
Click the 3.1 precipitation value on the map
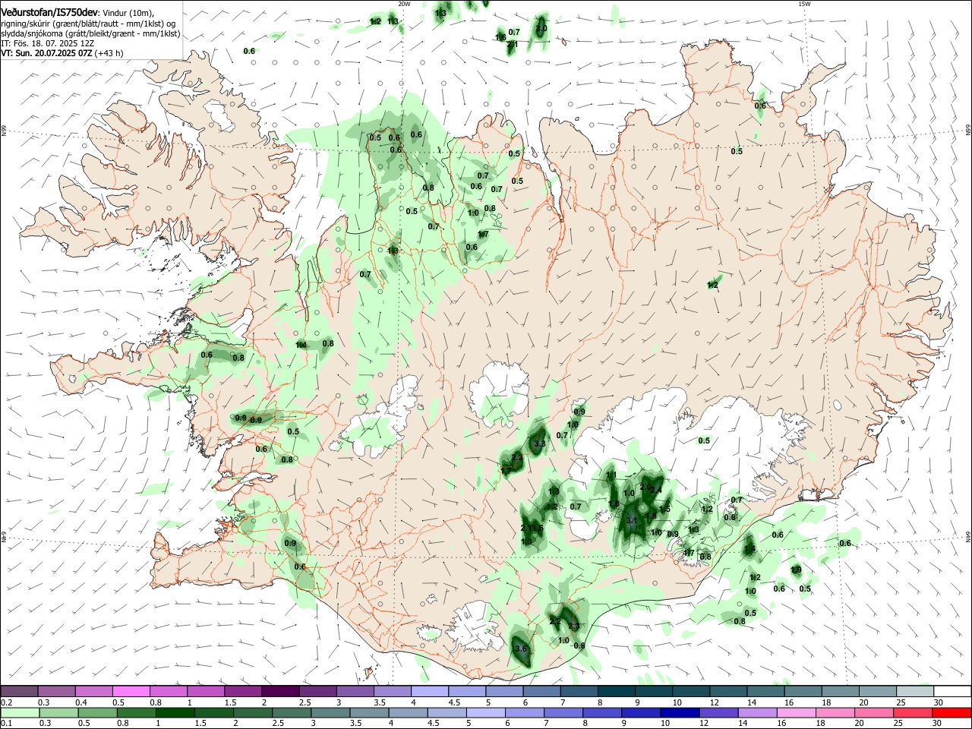tap(632, 520)
